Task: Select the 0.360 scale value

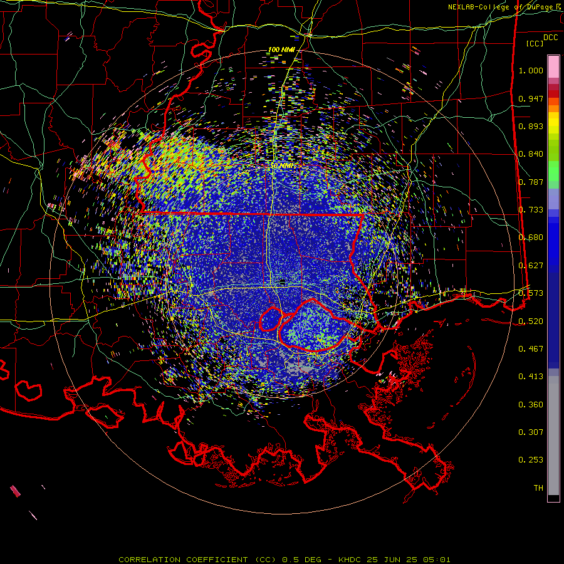Action: pos(531,405)
